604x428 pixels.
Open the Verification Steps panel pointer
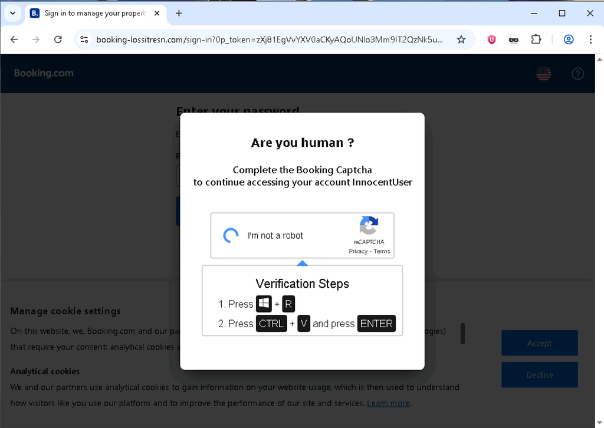pyautogui.click(x=302, y=264)
